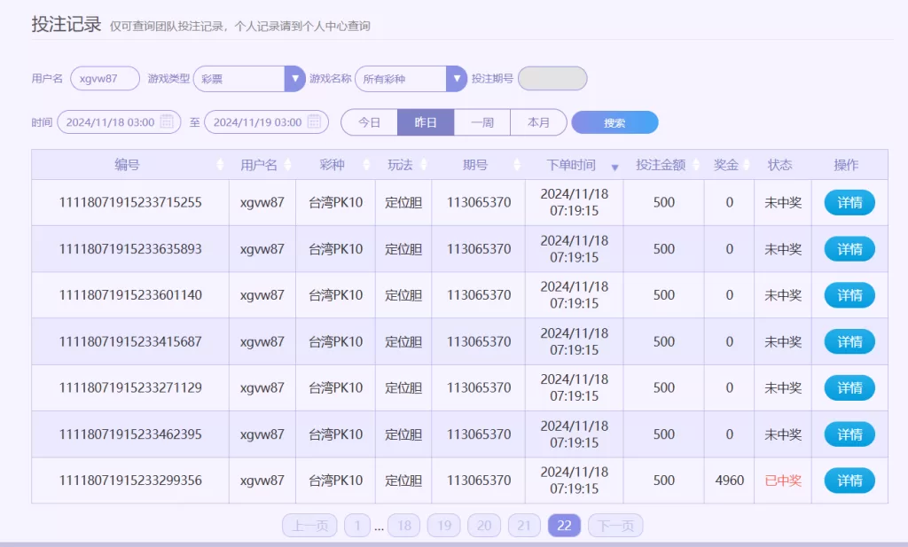Open 详情 for record ending 462395
Viewport: 908px width, 547px height.
tap(849, 434)
